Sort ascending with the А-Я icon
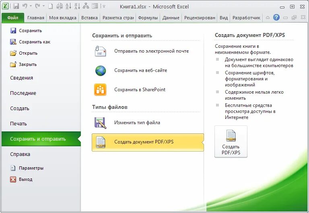The height and width of the screenshot is (213, 309). coord(68,6)
